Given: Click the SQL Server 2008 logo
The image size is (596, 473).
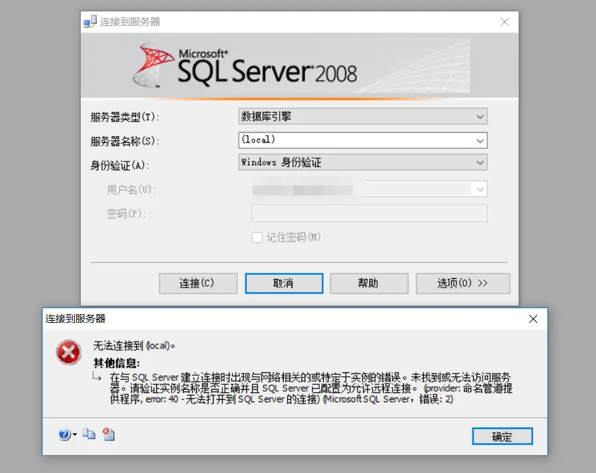Looking at the screenshot, I should pyautogui.click(x=245, y=65).
